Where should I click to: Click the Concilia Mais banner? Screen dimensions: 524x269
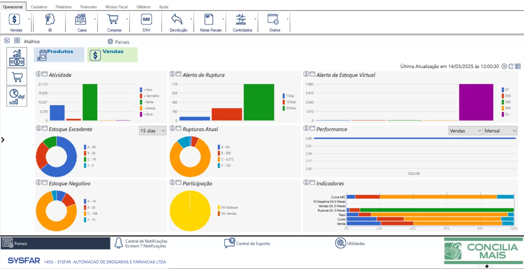coord(483,251)
